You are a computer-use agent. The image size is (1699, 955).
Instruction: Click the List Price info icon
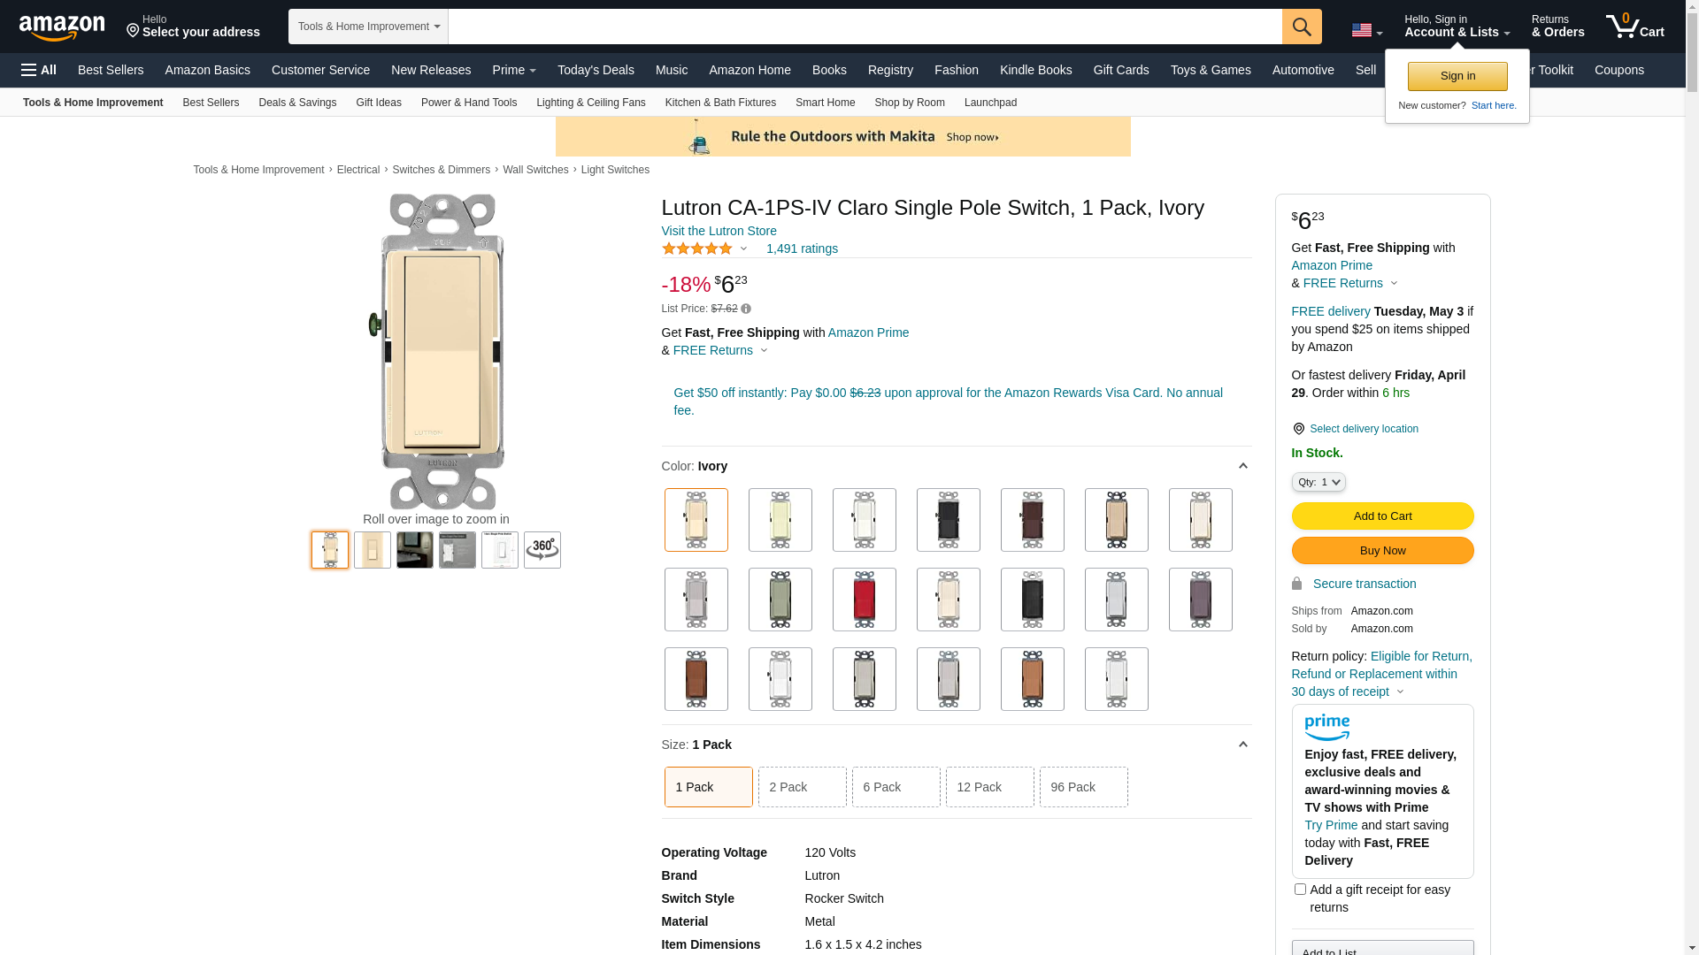(x=746, y=309)
